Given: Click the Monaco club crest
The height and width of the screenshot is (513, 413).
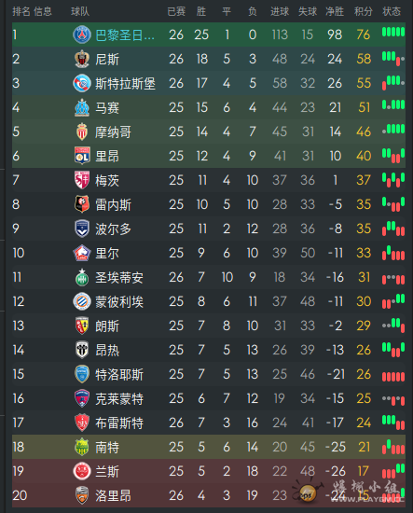Looking at the screenshot, I should (82, 132).
